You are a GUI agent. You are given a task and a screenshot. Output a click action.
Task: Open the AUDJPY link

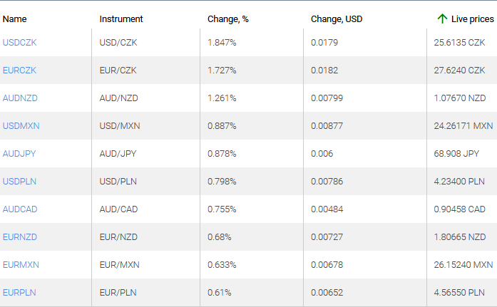tap(19, 154)
